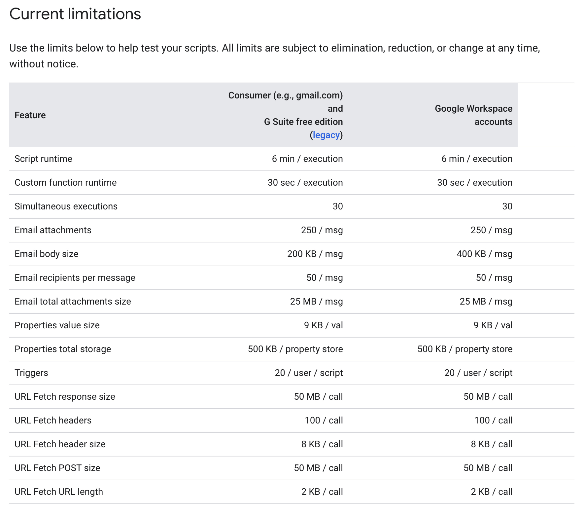585x512 pixels.
Task: Click the 400 KB / msg cell
Action: click(x=484, y=254)
